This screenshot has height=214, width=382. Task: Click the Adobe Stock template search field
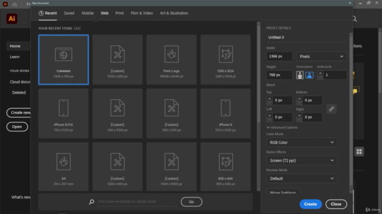pyautogui.click(x=137, y=202)
